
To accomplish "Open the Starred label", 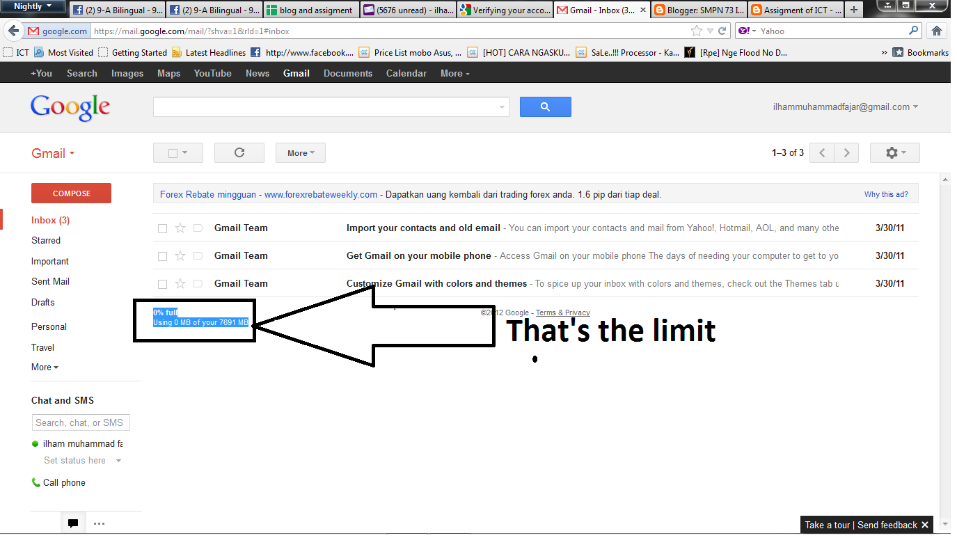I will coord(46,240).
